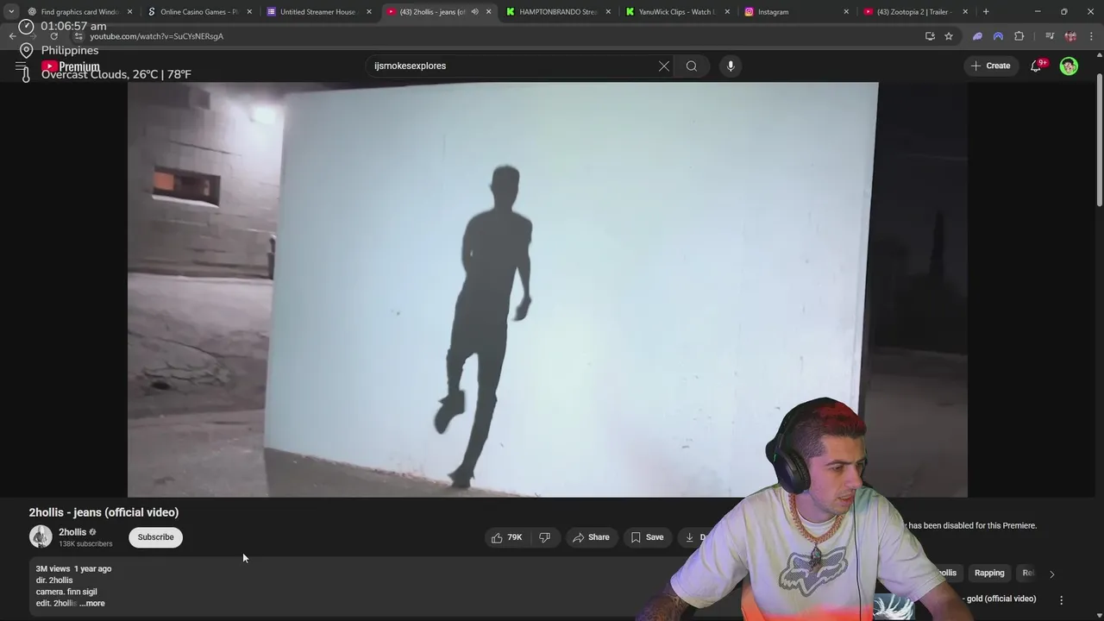Viewport: 1104px width, 621px height.
Task: Open the account avatar menu
Action: coord(1069,66)
